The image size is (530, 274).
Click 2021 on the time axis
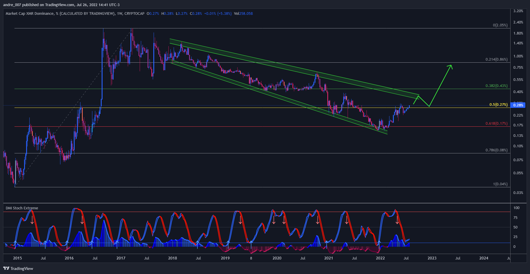328,258
